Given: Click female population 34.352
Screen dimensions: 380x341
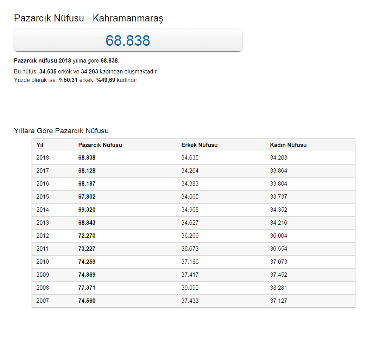Looking at the screenshot, I should tap(279, 210).
